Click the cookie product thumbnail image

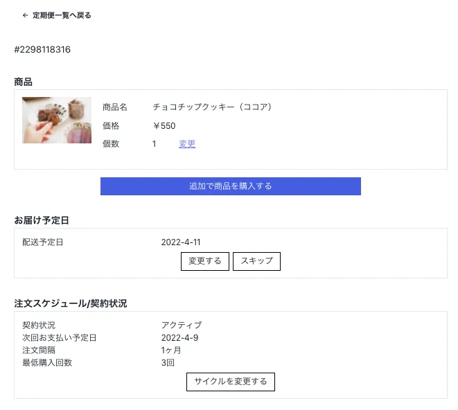coord(57,120)
